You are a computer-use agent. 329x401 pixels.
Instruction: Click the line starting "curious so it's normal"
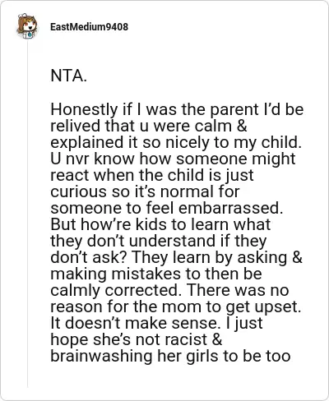(x=145, y=191)
